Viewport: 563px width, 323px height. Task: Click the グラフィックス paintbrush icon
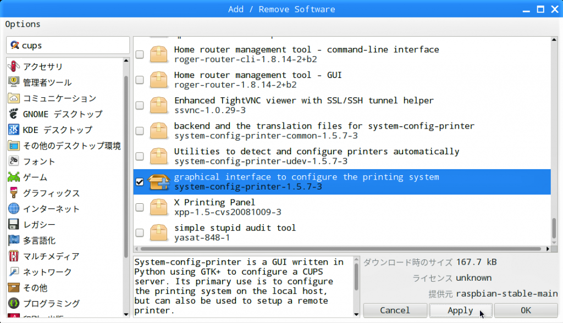click(x=14, y=193)
